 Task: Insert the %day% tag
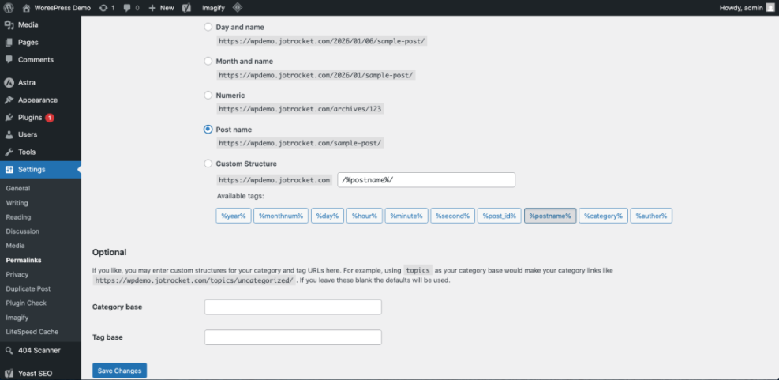click(328, 216)
